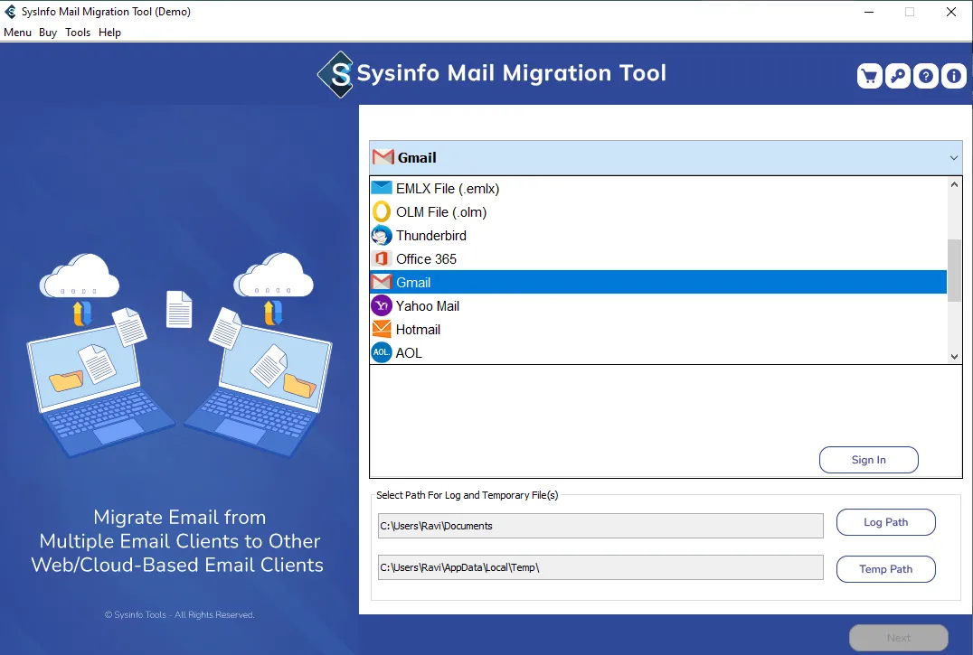Select OLM File (.olm) option

[x=441, y=212]
